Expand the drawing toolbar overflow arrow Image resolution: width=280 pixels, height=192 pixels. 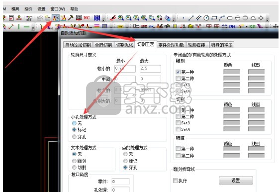tap(268, 20)
